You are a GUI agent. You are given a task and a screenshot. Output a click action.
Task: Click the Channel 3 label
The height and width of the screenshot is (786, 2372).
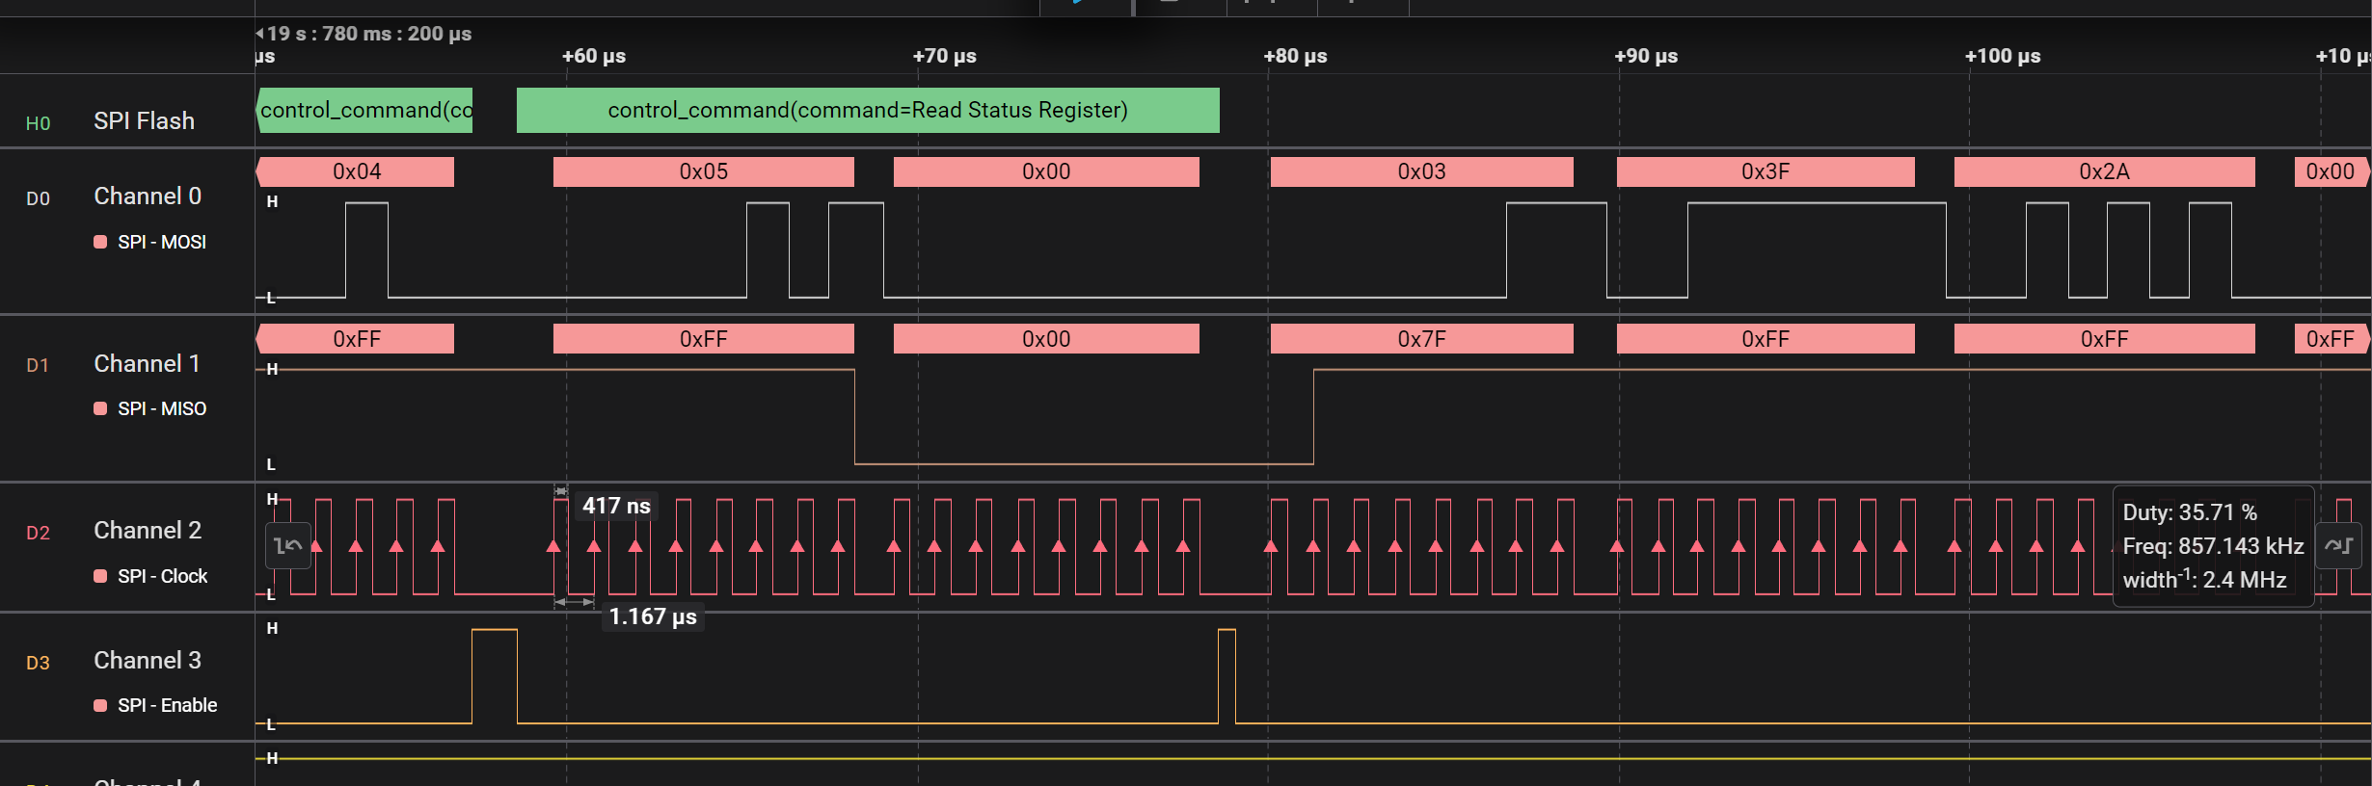tap(148, 661)
